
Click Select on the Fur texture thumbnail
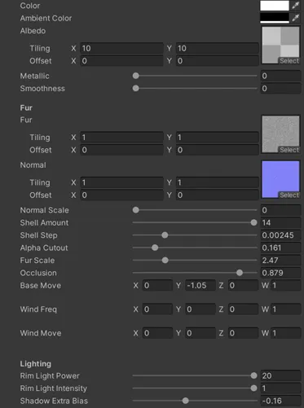pyautogui.click(x=289, y=150)
